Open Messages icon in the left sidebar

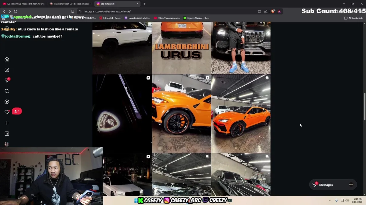7,81
